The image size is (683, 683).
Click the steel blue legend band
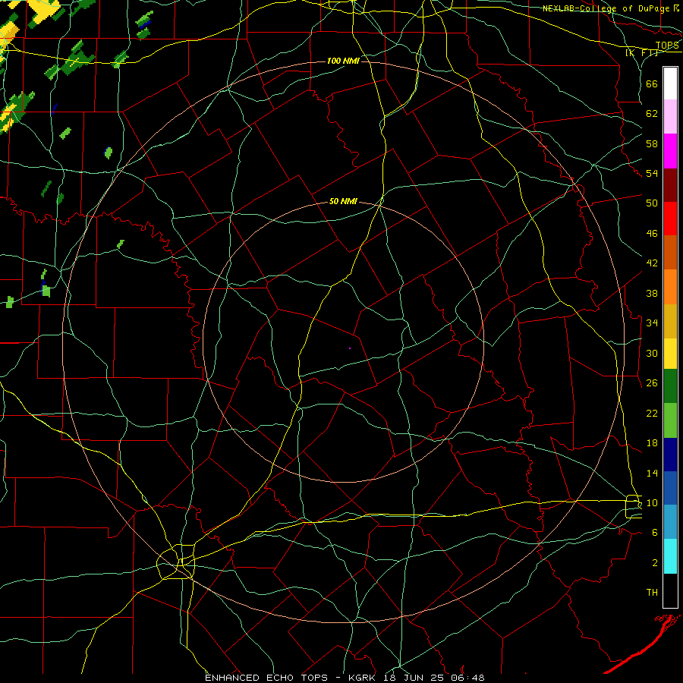[670, 522]
